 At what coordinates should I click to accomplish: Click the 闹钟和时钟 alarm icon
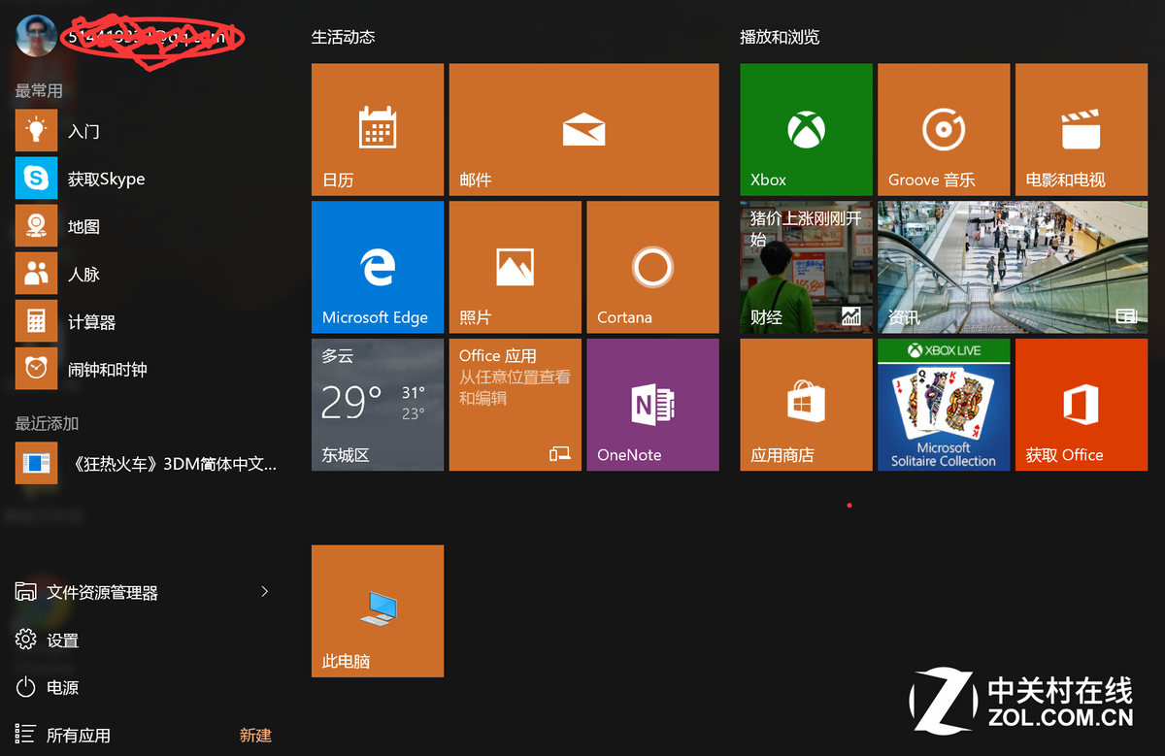(x=37, y=369)
